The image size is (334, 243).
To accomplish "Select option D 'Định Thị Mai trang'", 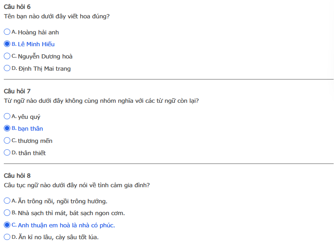I will [x=7, y=68].
